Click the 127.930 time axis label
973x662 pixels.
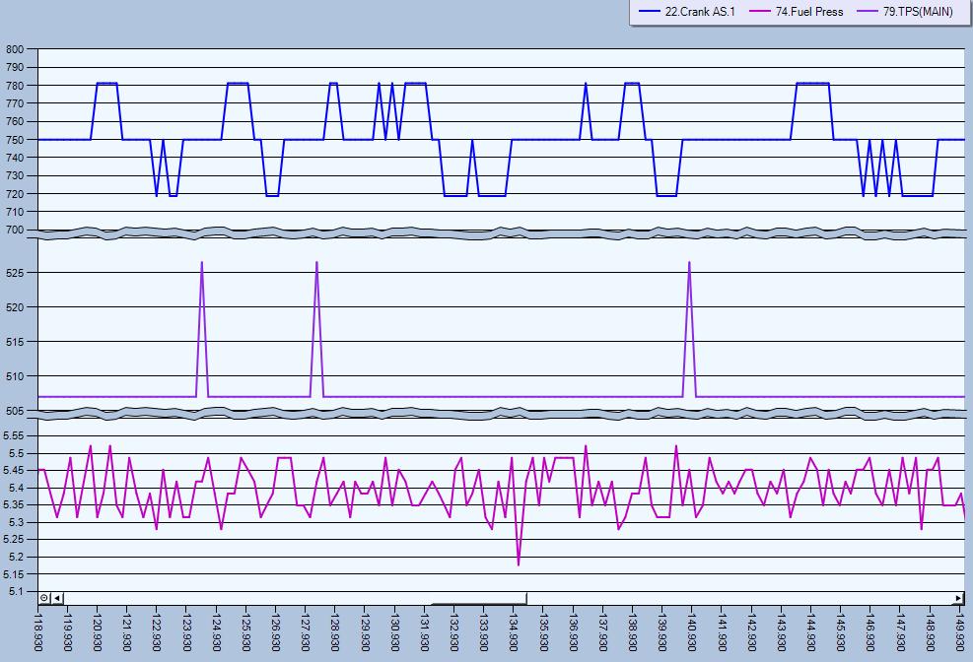tap(305, 631)
